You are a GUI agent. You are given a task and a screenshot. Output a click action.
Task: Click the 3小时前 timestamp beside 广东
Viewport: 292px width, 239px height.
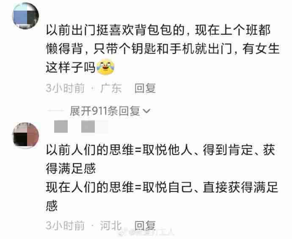[65, 88]
